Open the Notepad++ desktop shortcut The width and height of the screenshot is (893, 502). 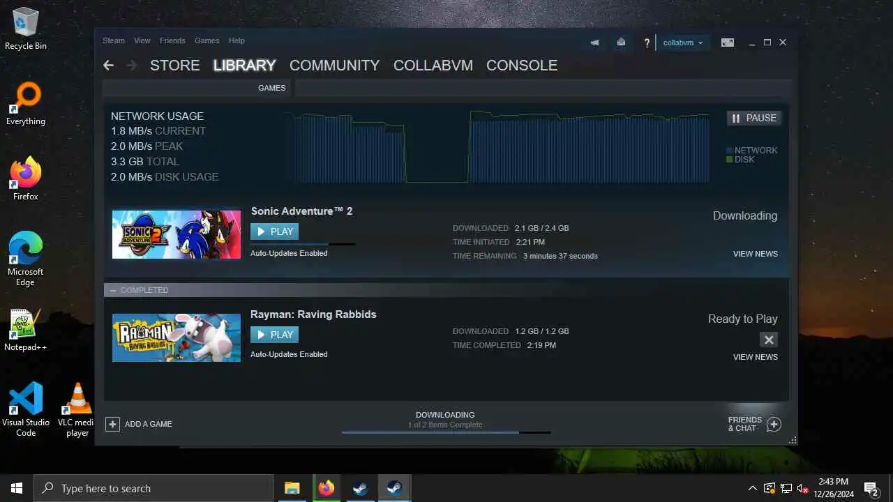pyautogui.click(x=26, y=330)
